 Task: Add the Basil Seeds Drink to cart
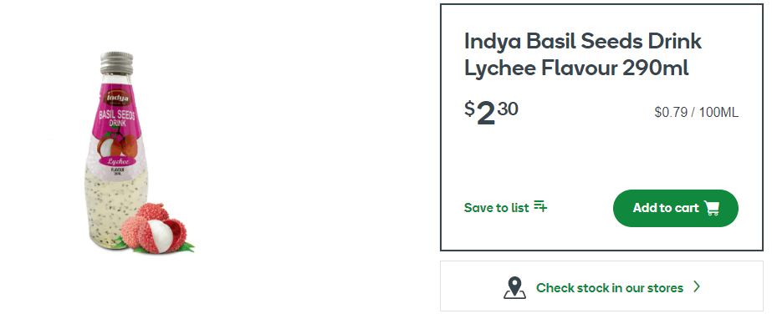[x=676, y=208]
